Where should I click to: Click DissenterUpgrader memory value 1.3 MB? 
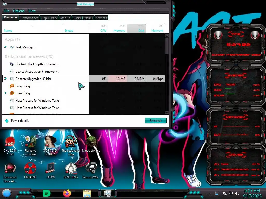coord(117,79)
